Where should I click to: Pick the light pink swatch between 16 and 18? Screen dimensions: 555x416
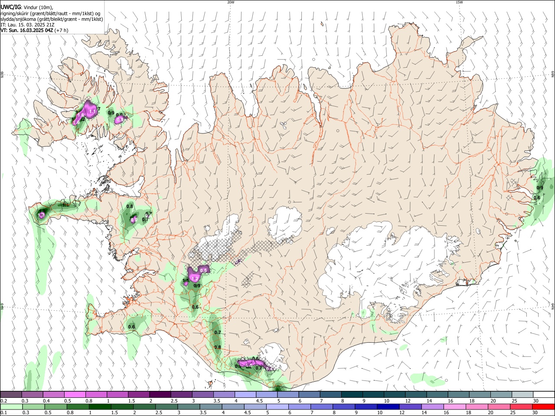455,407
